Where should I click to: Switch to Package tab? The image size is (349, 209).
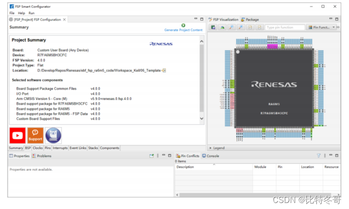point(250,20)
